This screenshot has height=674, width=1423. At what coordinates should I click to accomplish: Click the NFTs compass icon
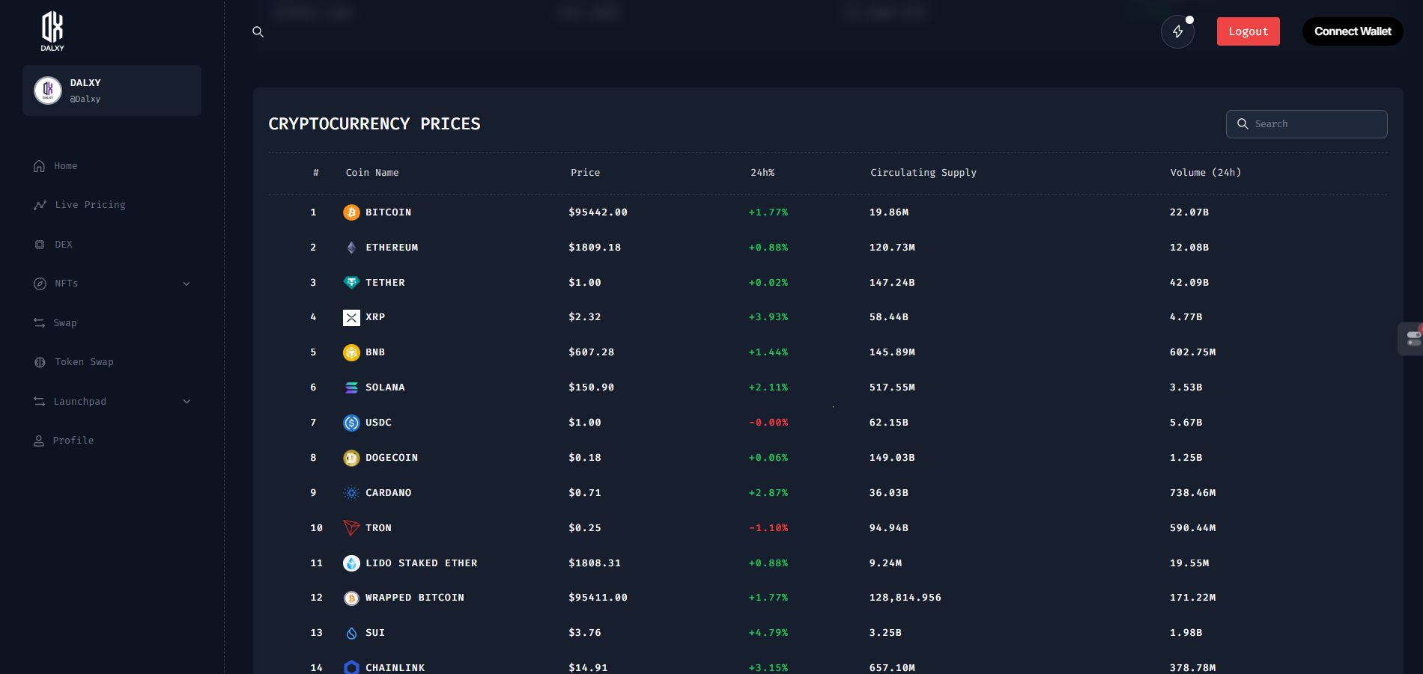pos(40,284)
